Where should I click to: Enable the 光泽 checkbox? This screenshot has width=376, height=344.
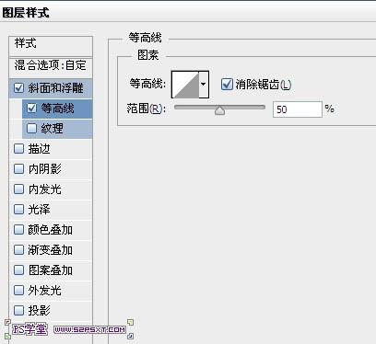tap(18, 210)
